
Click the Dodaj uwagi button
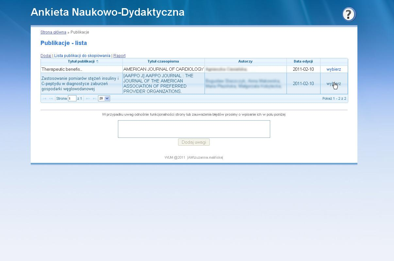click(194, 142)
